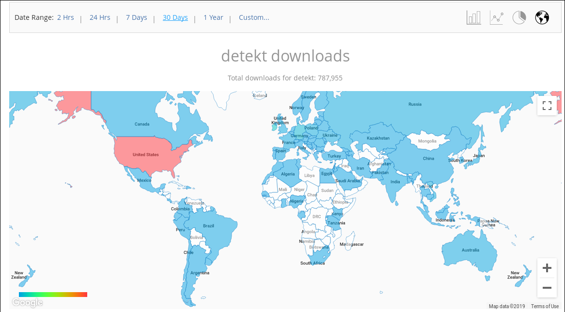Image resolution: width=565 pixels, height=312 pixels.
Task: Set date range to 24 Hrs
Action: pyautogui.click(x=100, y=17)
